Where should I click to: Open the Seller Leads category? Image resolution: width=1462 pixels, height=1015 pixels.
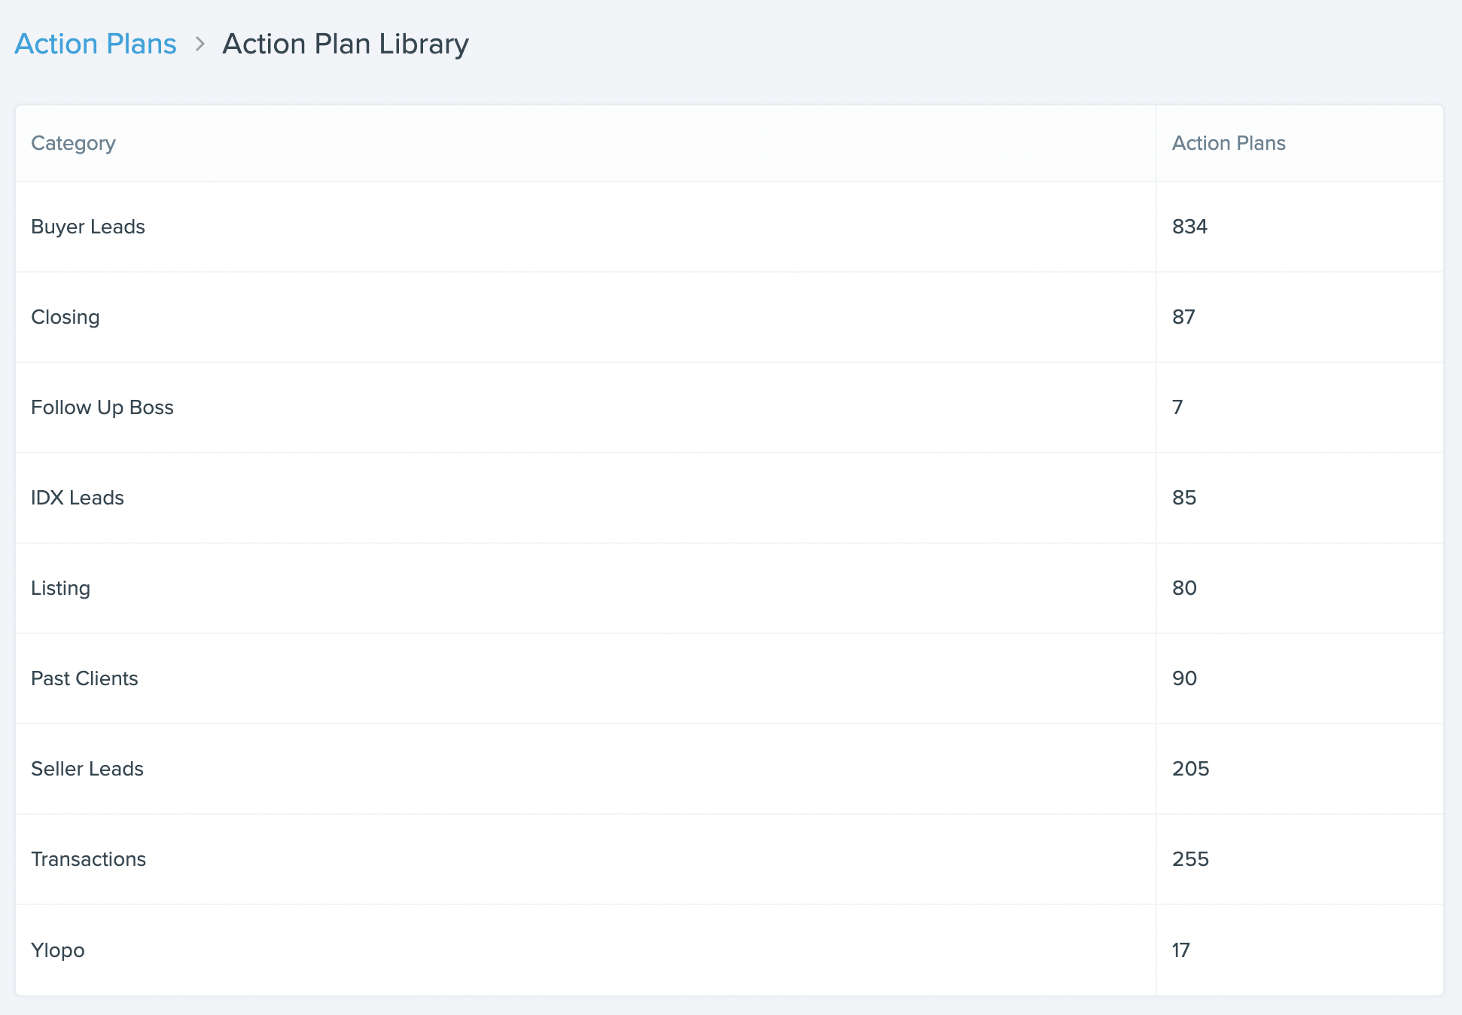point(87,769)
